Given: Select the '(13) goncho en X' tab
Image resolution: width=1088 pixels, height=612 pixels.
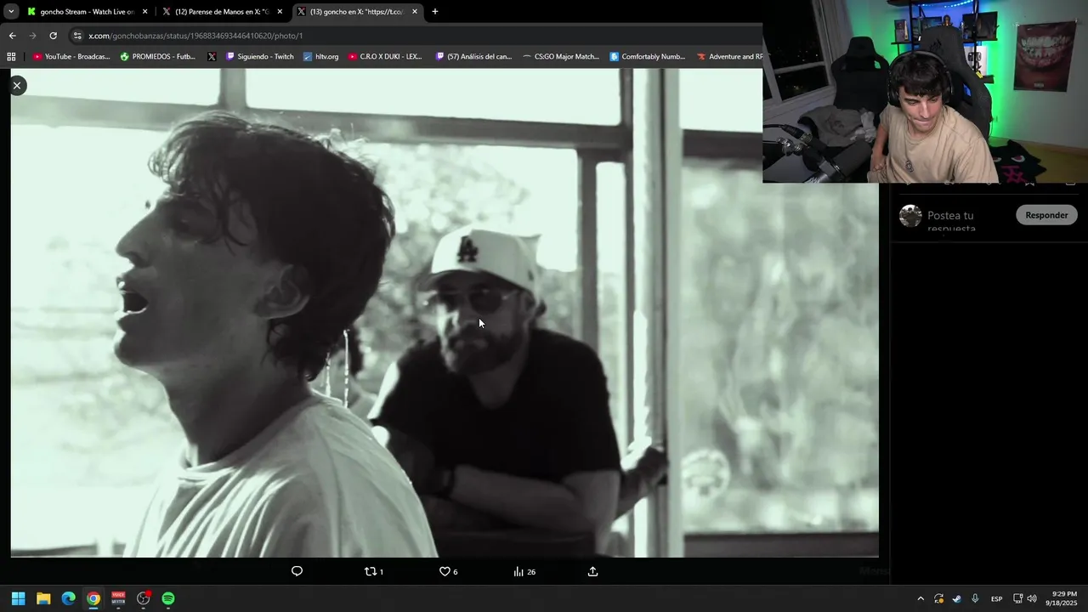Looking at the screenshot, I should 351,12.
